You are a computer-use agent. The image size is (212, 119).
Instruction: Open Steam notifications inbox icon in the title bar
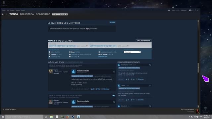pyautogui.click(x=169, y=10)
